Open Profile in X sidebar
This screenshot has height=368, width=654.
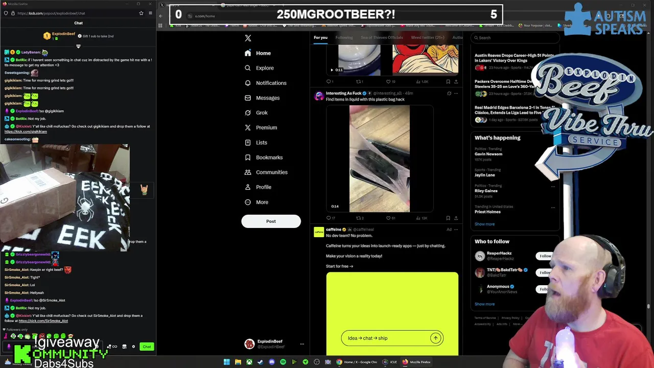click(258, 187)
